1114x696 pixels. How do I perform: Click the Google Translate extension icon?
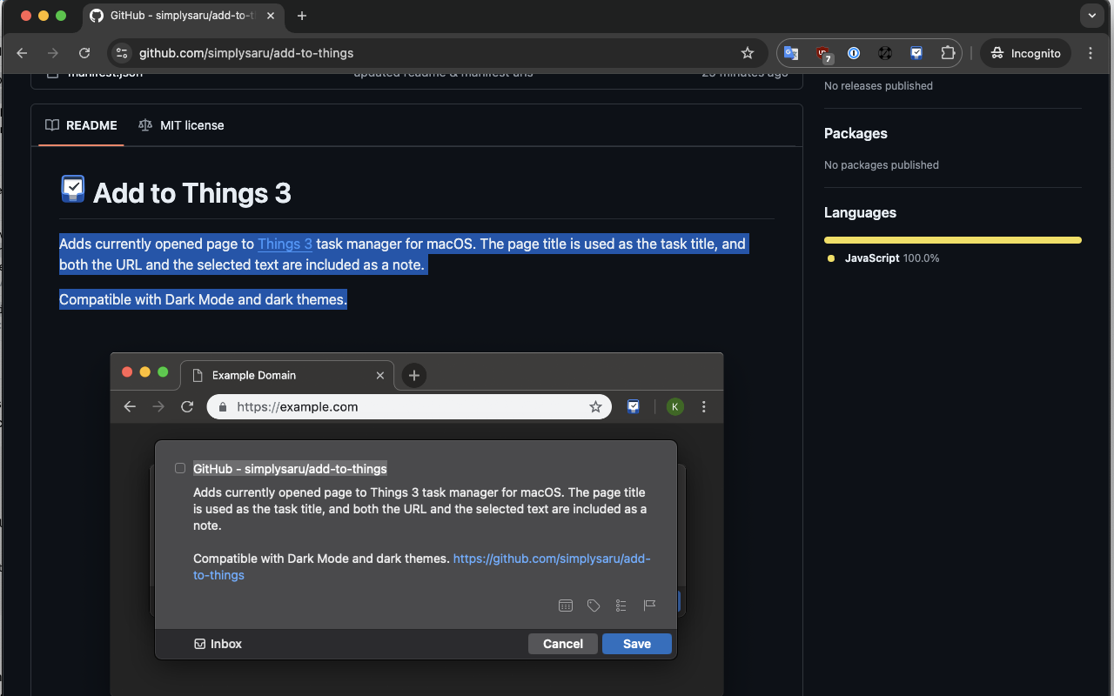click(x=791, y=53)
